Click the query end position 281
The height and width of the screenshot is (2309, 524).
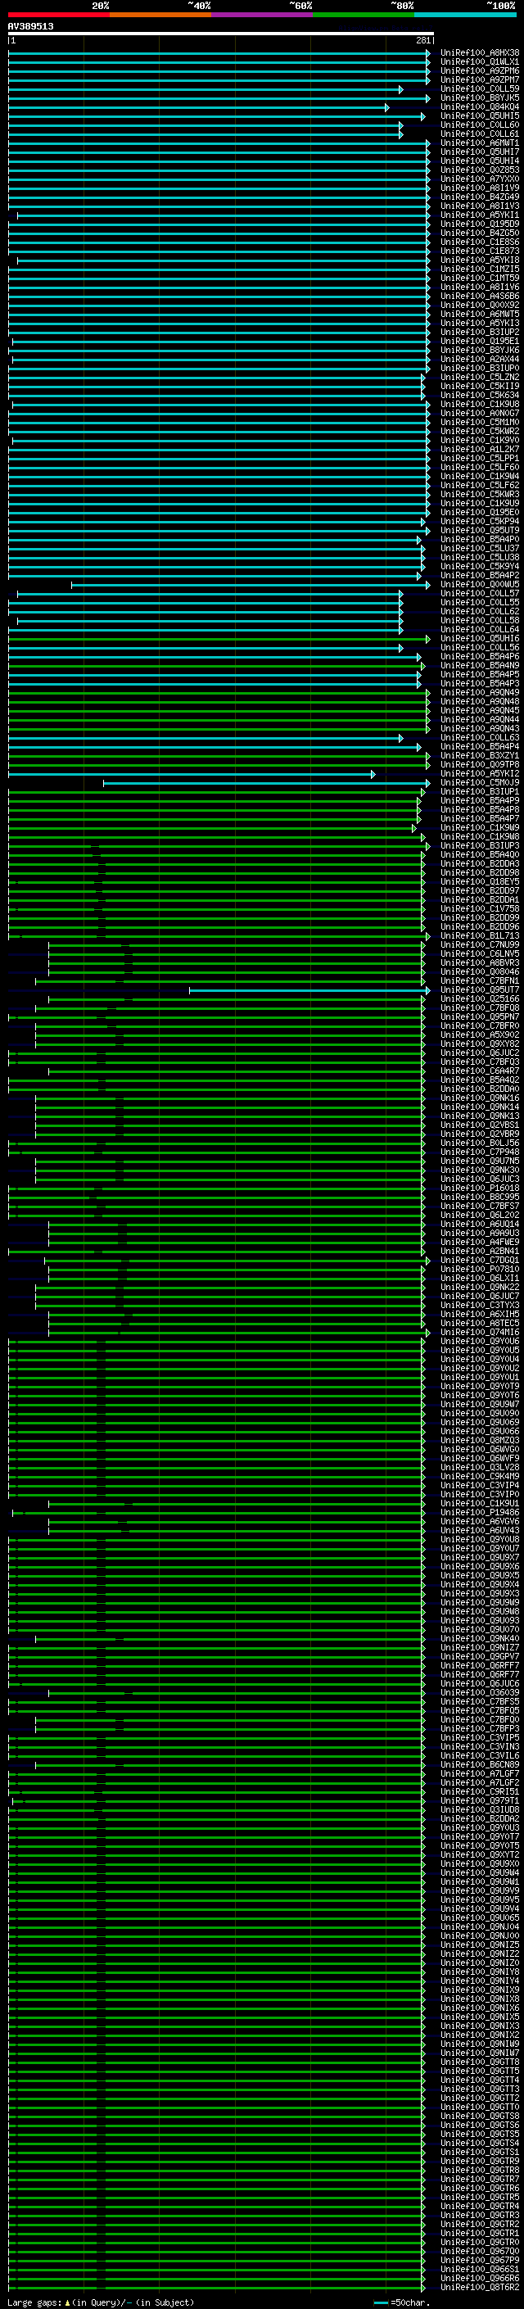click(x=423, y=40)
